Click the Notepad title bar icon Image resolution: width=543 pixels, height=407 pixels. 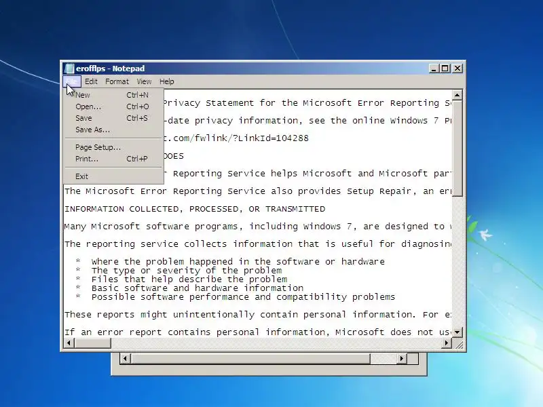69,69
